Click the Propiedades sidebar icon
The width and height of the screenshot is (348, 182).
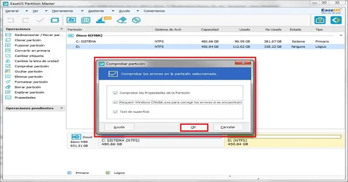point(8,97)
